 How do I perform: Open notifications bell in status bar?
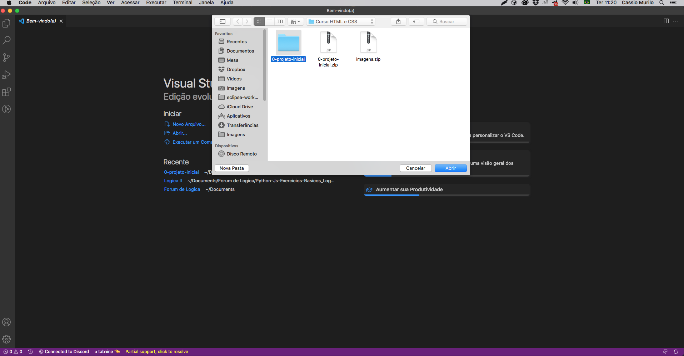675,352
